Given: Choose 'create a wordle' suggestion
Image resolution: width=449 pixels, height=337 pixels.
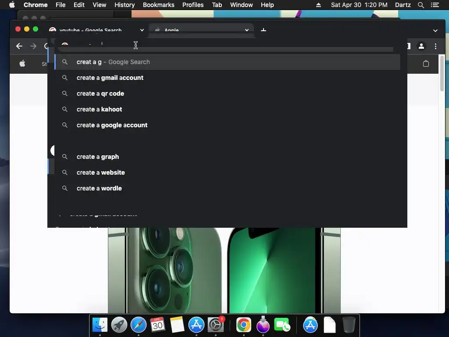Looking at the screenshot, I should (228, 188).
